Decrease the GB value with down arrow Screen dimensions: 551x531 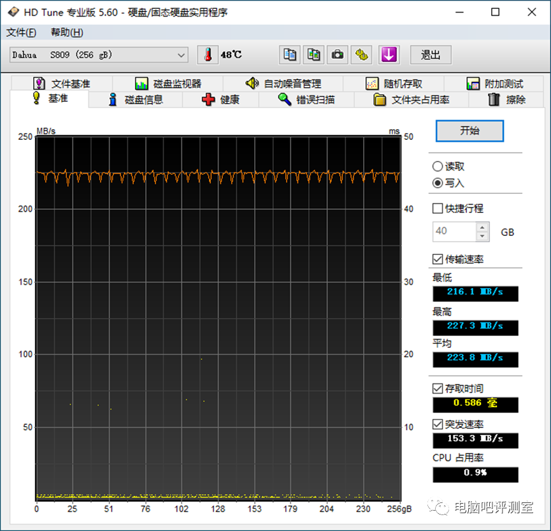(x=482, y=236)
